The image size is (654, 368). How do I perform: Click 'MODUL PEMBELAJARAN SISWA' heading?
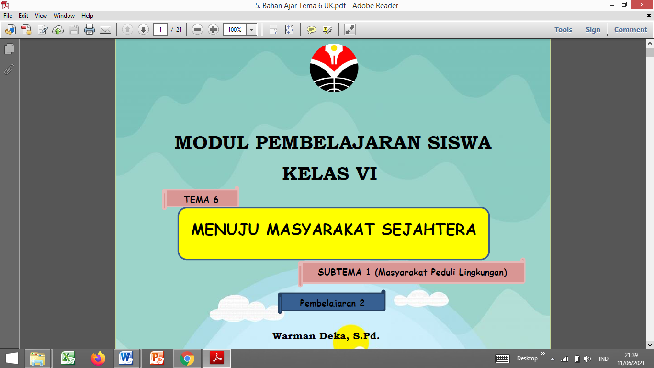click(x=333, y=143)
